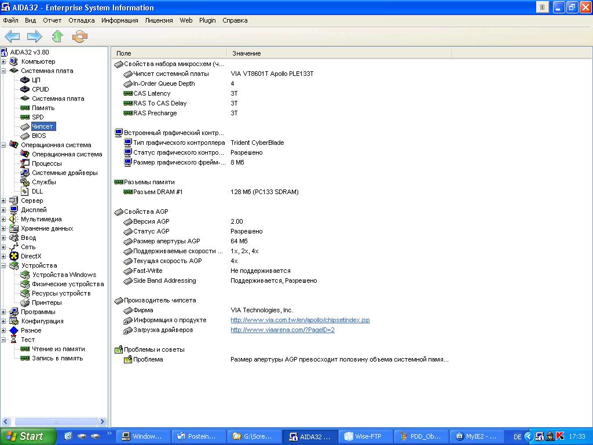
Task: Select the ЦП tree item
Action: pyautogui.click(x=36, y=80)
